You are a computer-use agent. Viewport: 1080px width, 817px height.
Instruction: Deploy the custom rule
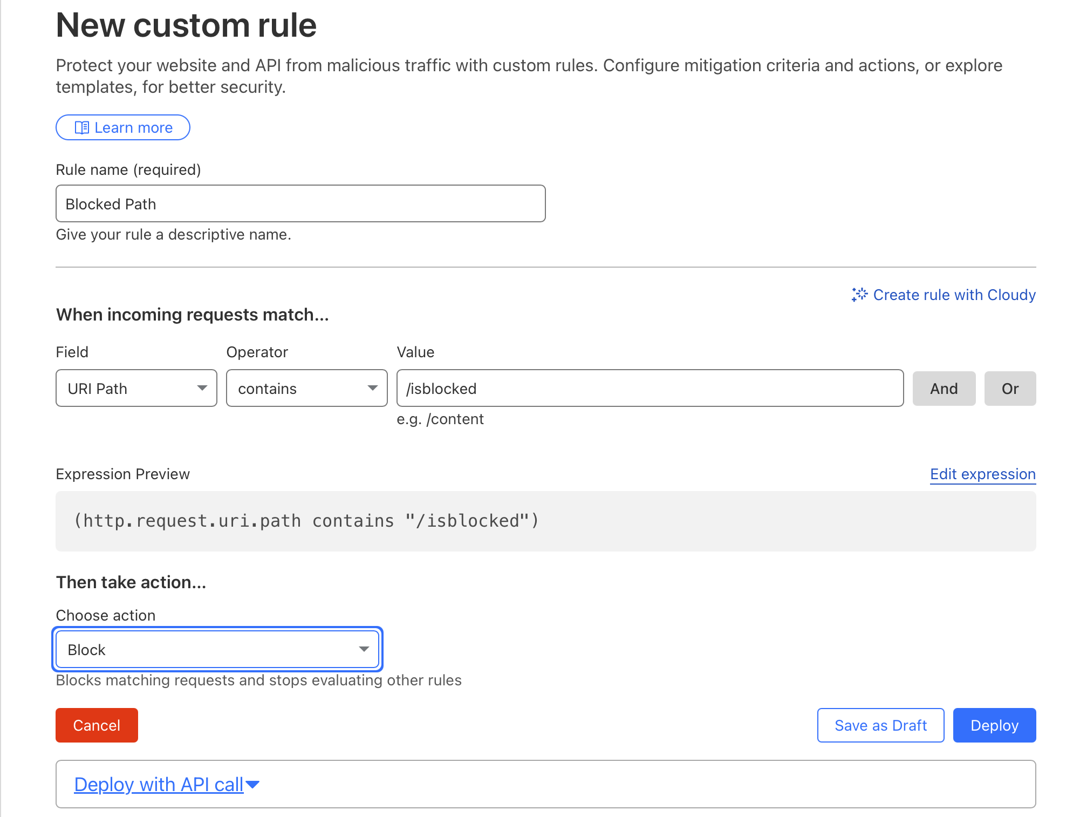(x=994, y=725)
